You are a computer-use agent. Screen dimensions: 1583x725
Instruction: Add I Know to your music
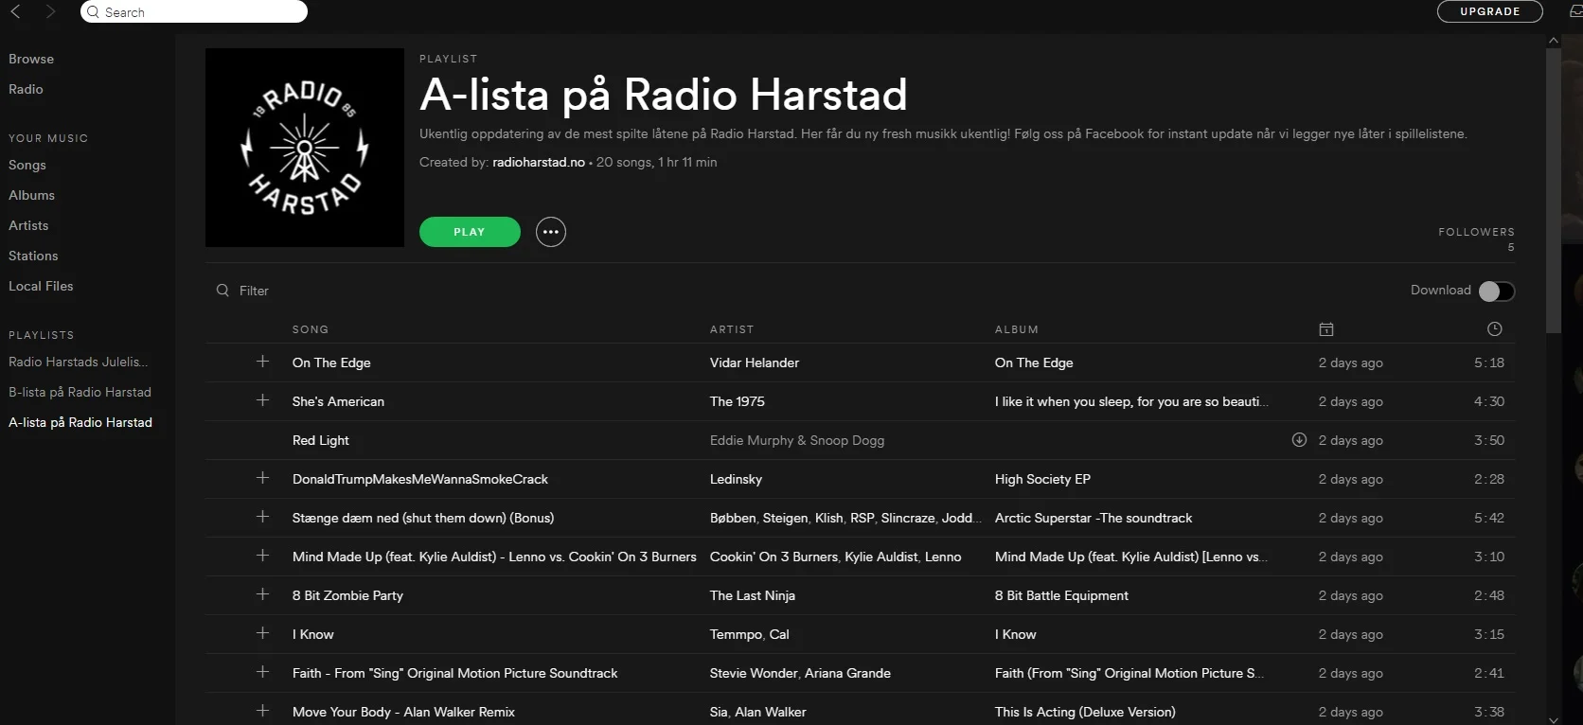[x=262, y=633]
